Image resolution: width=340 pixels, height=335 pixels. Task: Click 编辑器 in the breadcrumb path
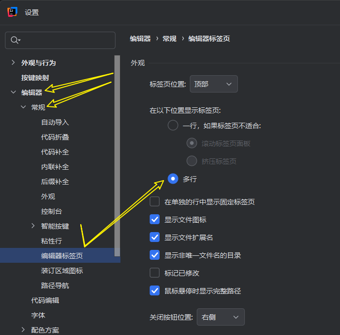[x=140, y=39]
